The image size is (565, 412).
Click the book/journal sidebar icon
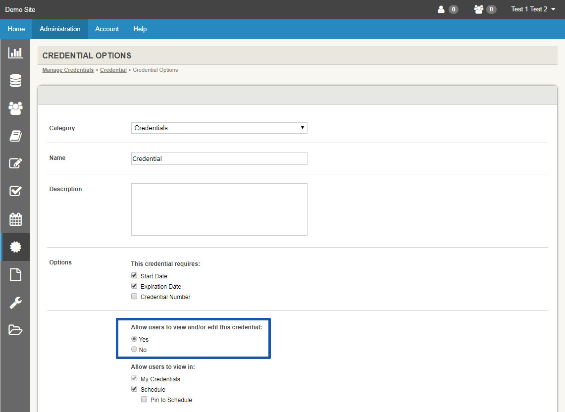click(15, 136)
